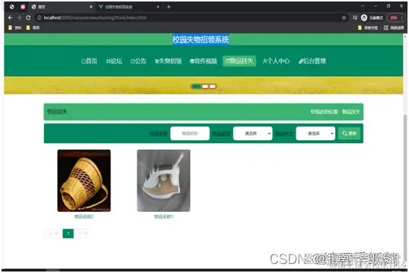Go to the next page 下一页

pos(83,233)
